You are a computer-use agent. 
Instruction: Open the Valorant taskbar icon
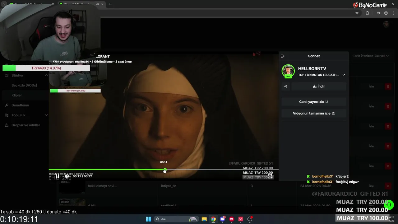tap(241, 219)
